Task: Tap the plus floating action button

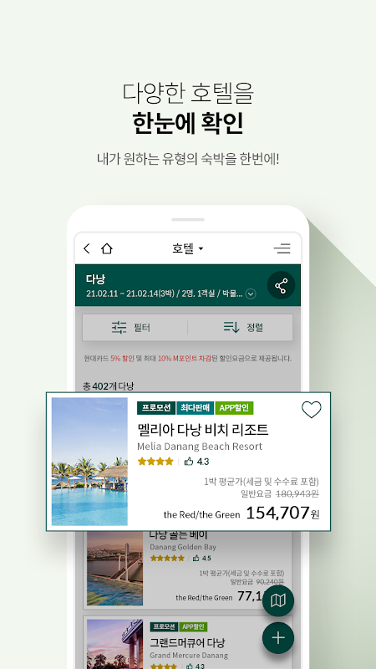Action: coord(278,638)
